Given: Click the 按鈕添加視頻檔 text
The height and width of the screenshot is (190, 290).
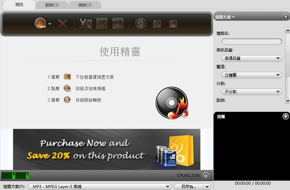Looking at the screenshot, I should 91,88.
